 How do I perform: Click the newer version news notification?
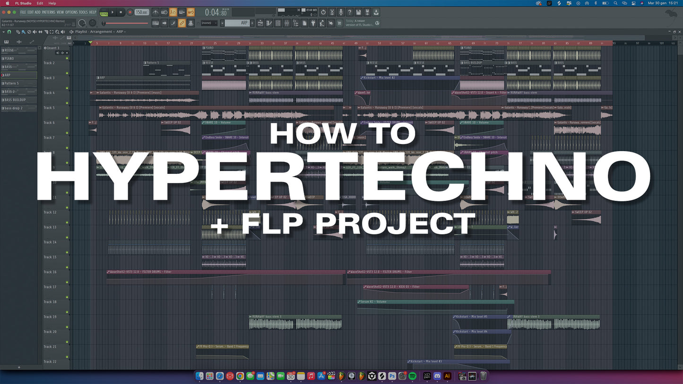360,23
